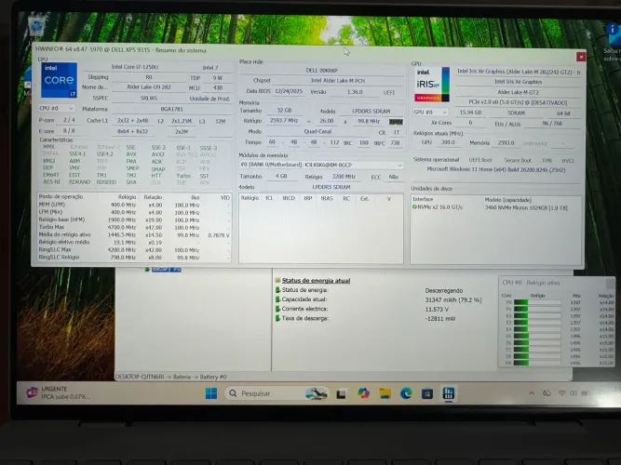Open the GPU #0 selector dropdown
Image resolution: width=621 pixels, height=465 pixels.
pyautogui.click(x=430, y=113)
